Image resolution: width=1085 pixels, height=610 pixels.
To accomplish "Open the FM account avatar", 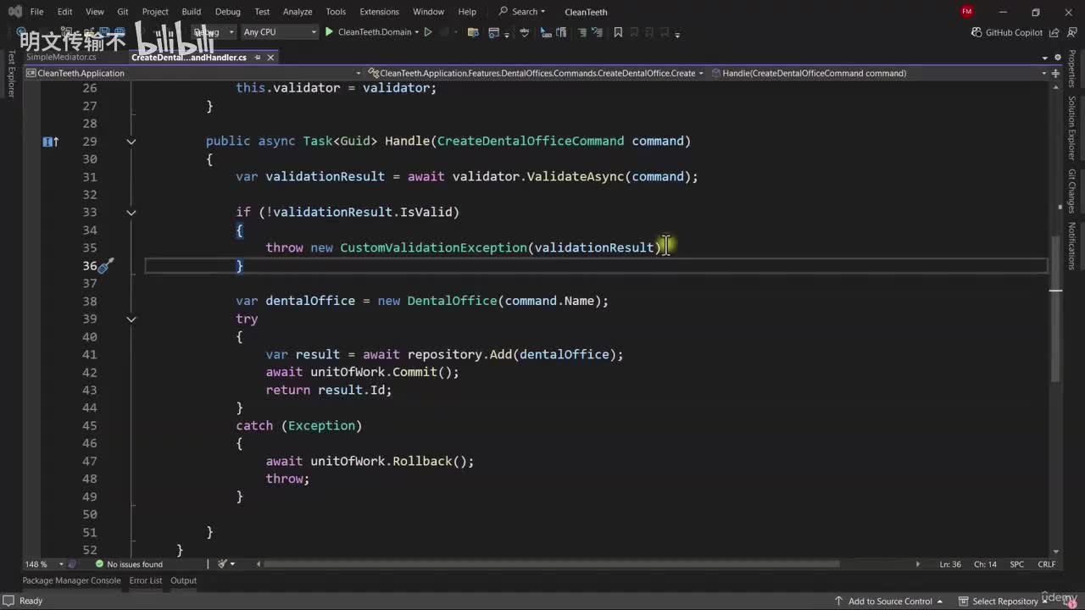I will click(x=967, y=12).
